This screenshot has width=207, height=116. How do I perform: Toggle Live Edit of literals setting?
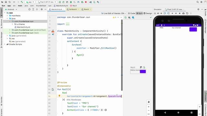click(x=114, y=14)
